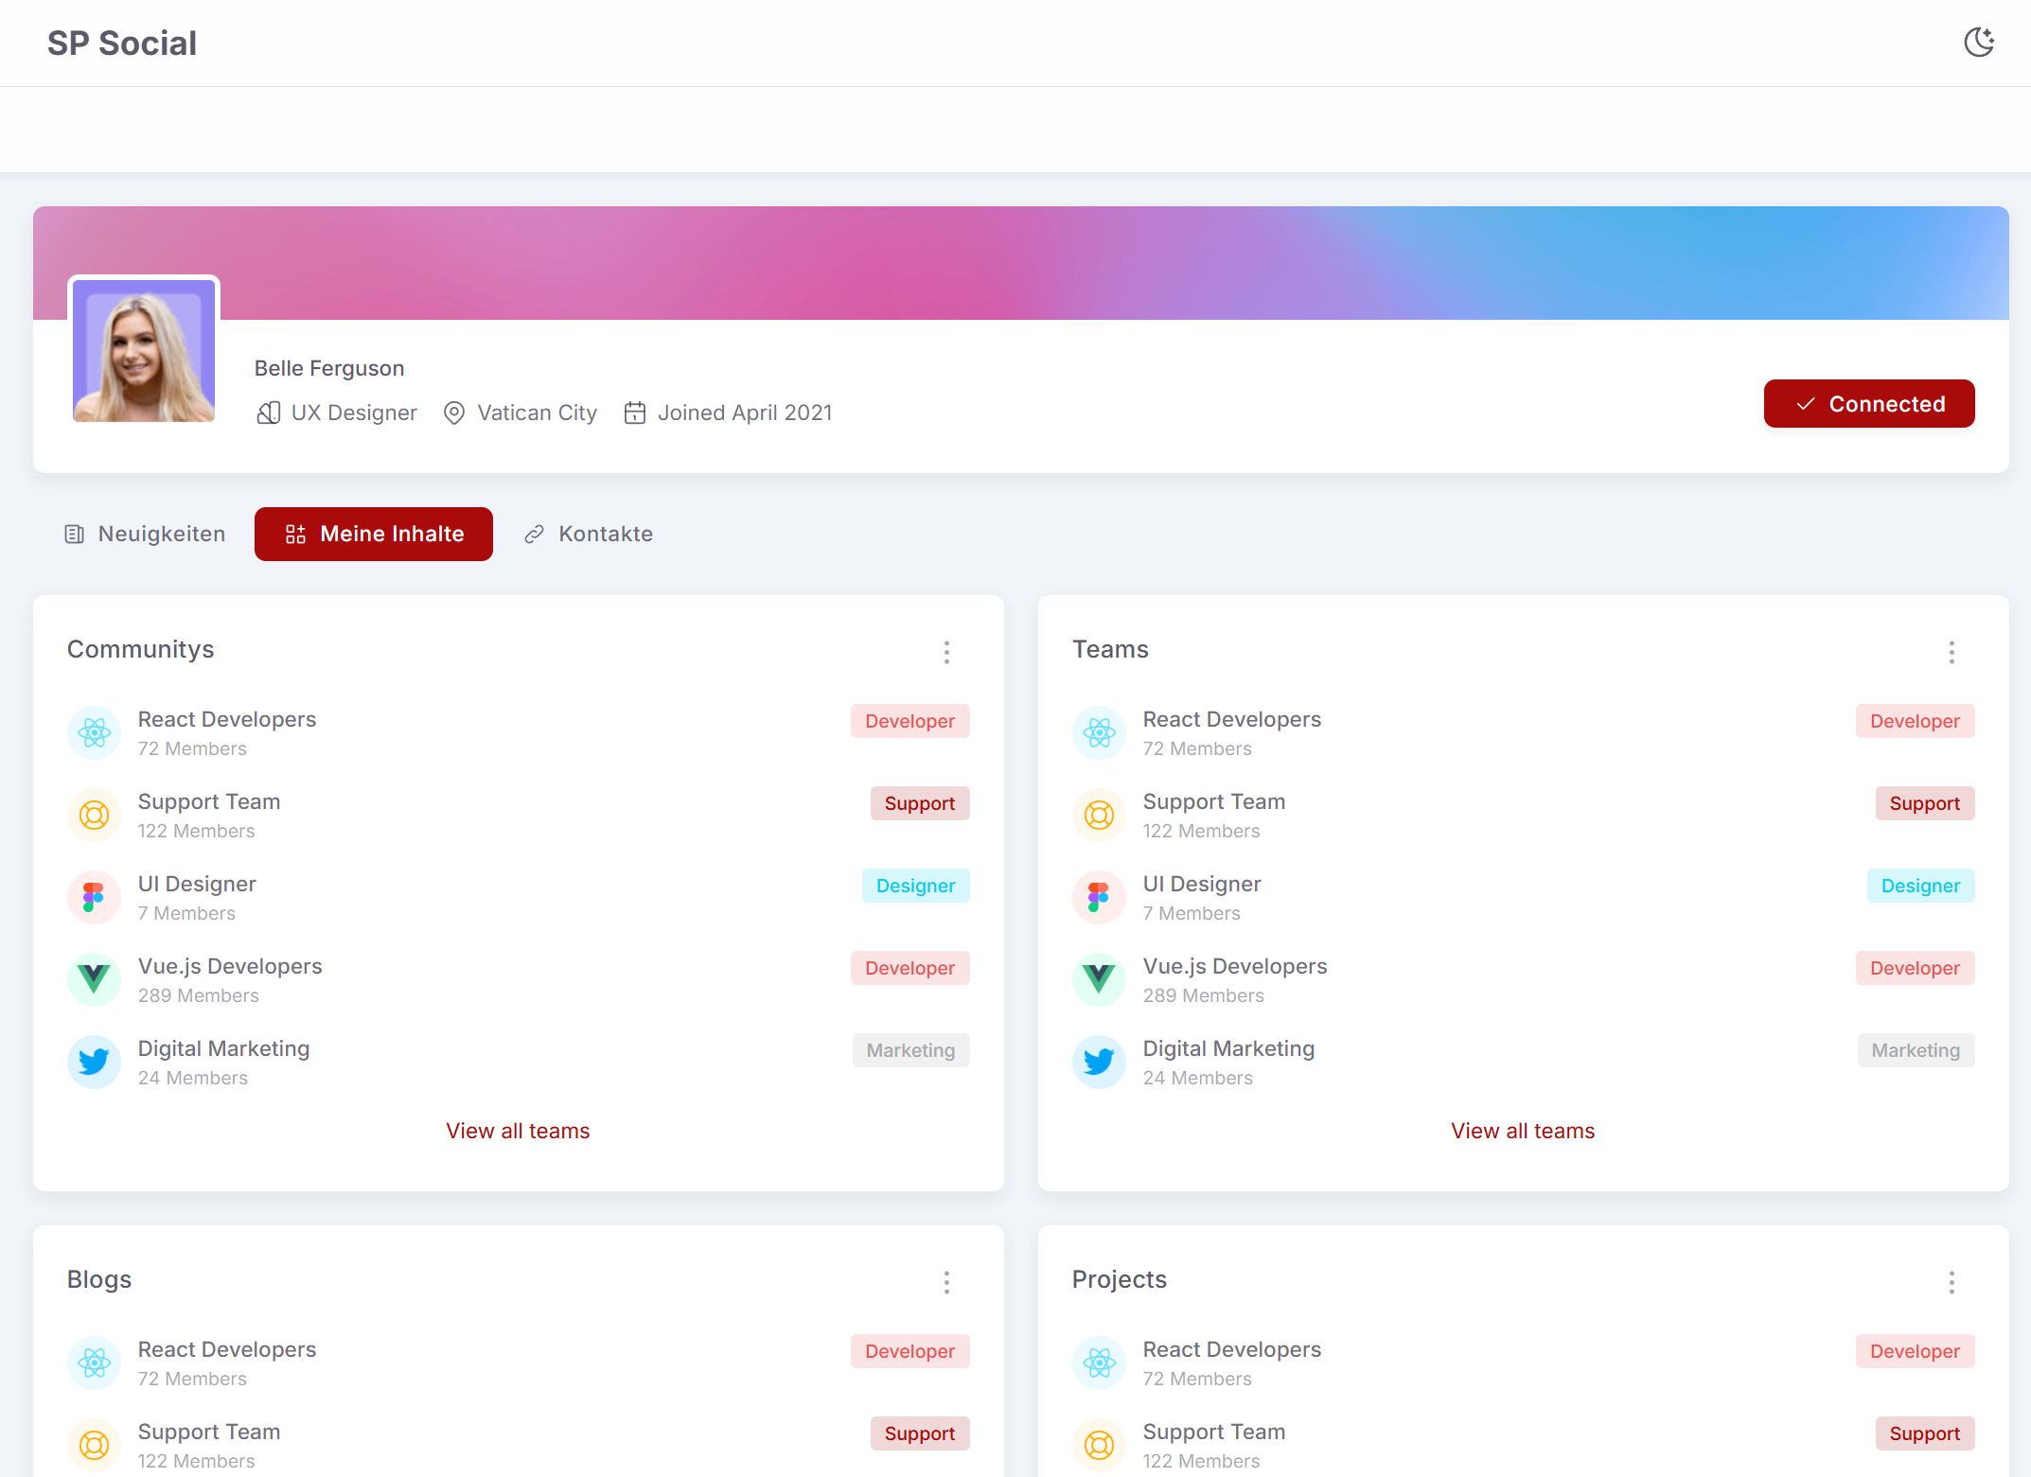The width and height of the screenshot is (2031, 1477).
Task: Open the Teams card options menu
Action: click(x=1952, y=652)
